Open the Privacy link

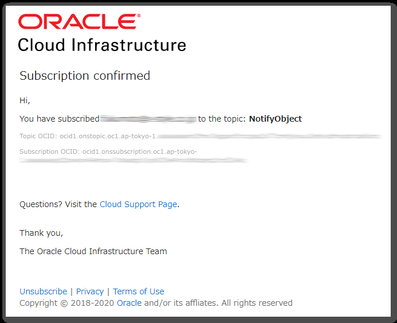(90, 291)
